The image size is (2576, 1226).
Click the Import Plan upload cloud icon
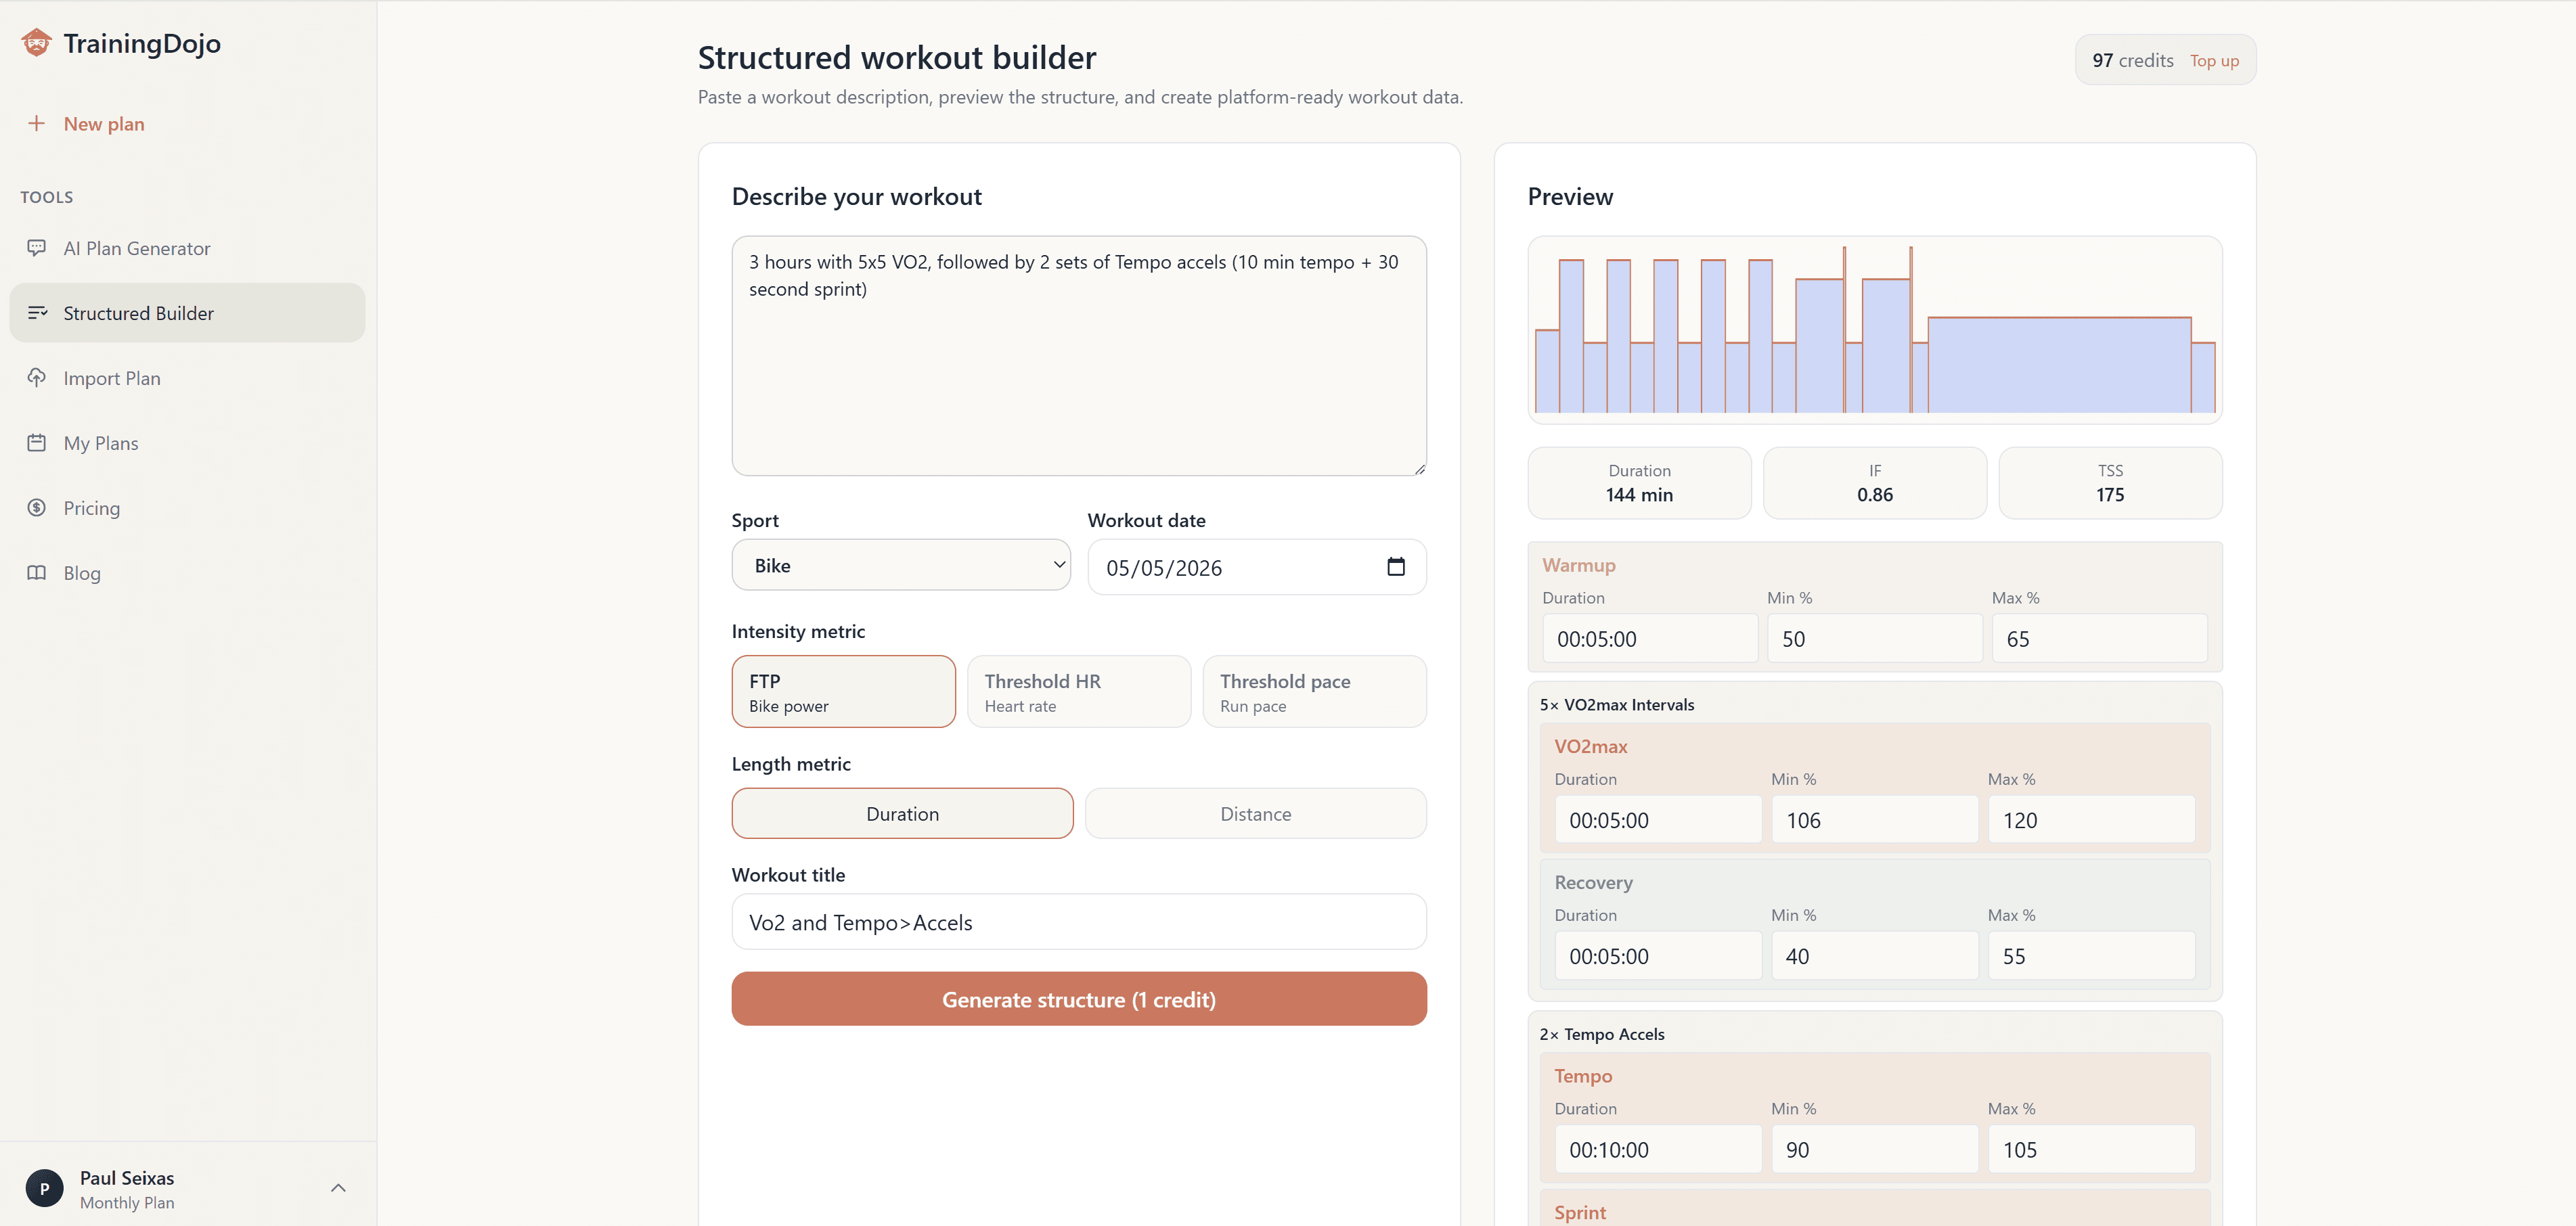(x=37, y=377)
